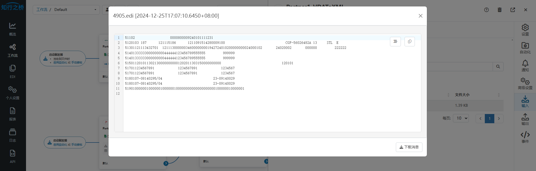Viewport: 536px width, 171px height.
Task: Open the 设置 settings tab in connector panel
Action: 525,30
